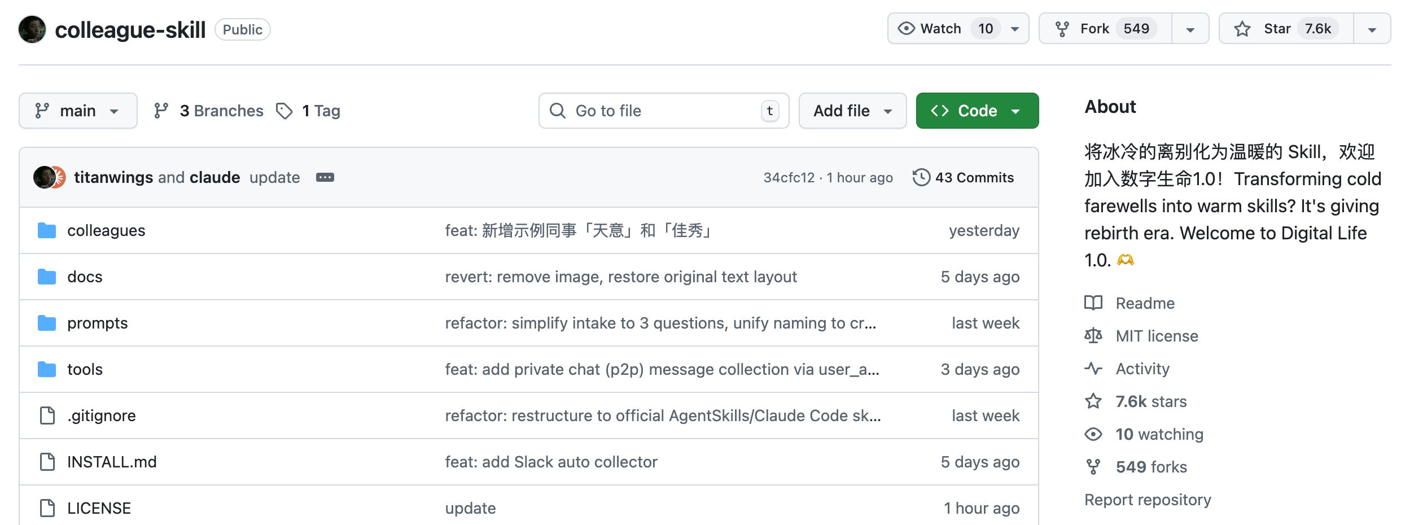Open the commit history clock icon

coord(921,177)
